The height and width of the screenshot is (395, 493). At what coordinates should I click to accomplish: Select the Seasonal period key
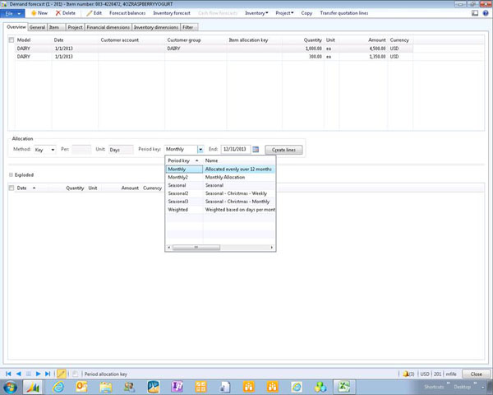tap(220, 185)
